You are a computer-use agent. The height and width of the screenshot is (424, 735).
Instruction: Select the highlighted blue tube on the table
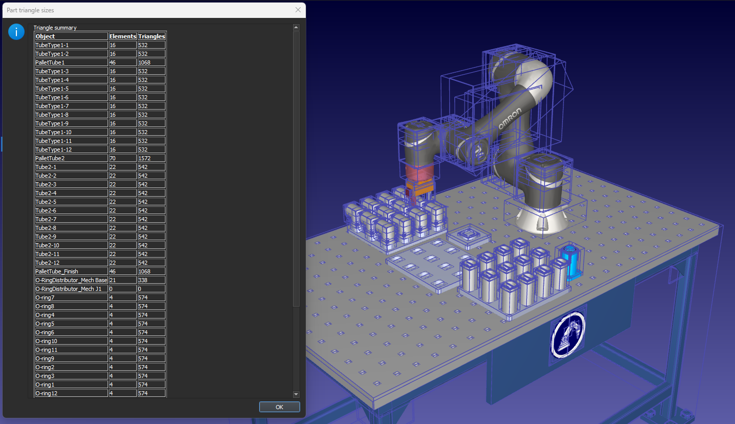[x=569, y=260]
